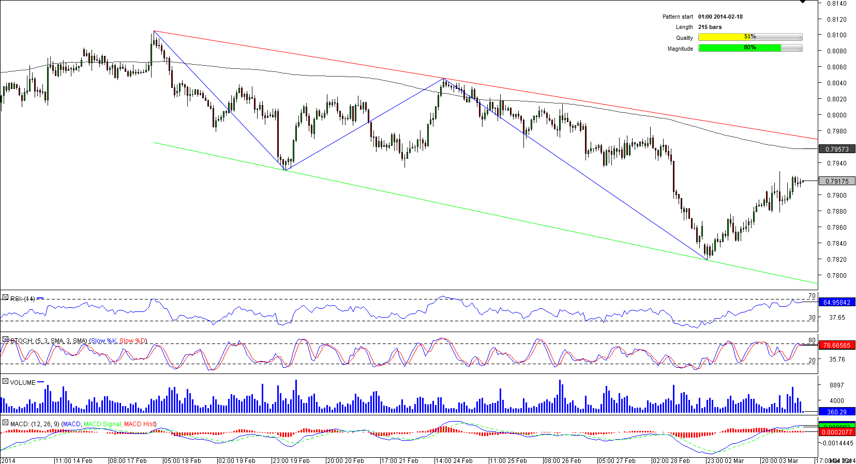Click the 14:00 24 Feb time label
The image size is (856, 464).
coord(454,460)
